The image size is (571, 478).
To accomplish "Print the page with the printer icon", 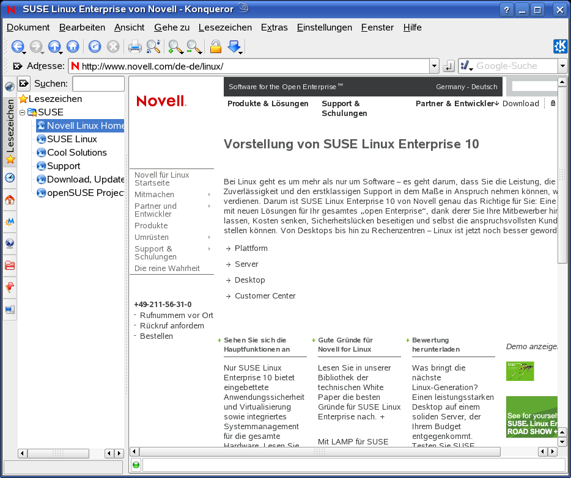I will point(134,46).
